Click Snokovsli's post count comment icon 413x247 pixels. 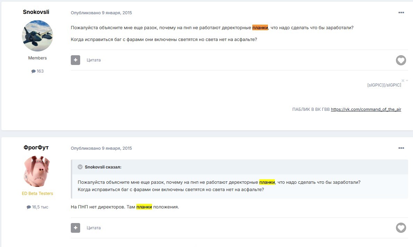[x=33, y=71]
